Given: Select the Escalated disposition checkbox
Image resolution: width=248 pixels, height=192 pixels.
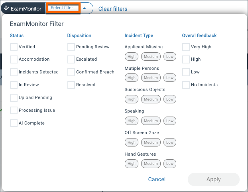Looking at the screenshot, I should pos(71,59).
